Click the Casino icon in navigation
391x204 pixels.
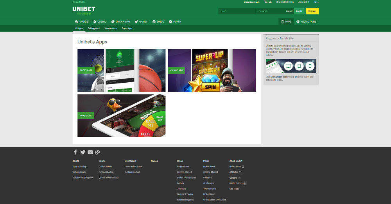pyautogui.click(x=95, y=21)
